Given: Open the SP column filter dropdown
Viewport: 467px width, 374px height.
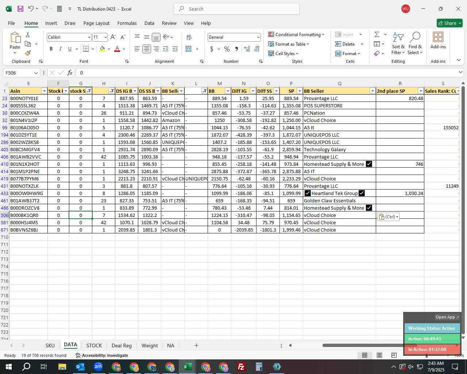Looking at the screenshot, I should [300, 91].
